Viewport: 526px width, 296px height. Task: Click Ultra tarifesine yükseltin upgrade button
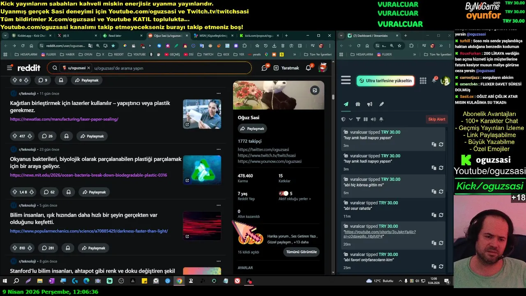(x=385, y=81)
